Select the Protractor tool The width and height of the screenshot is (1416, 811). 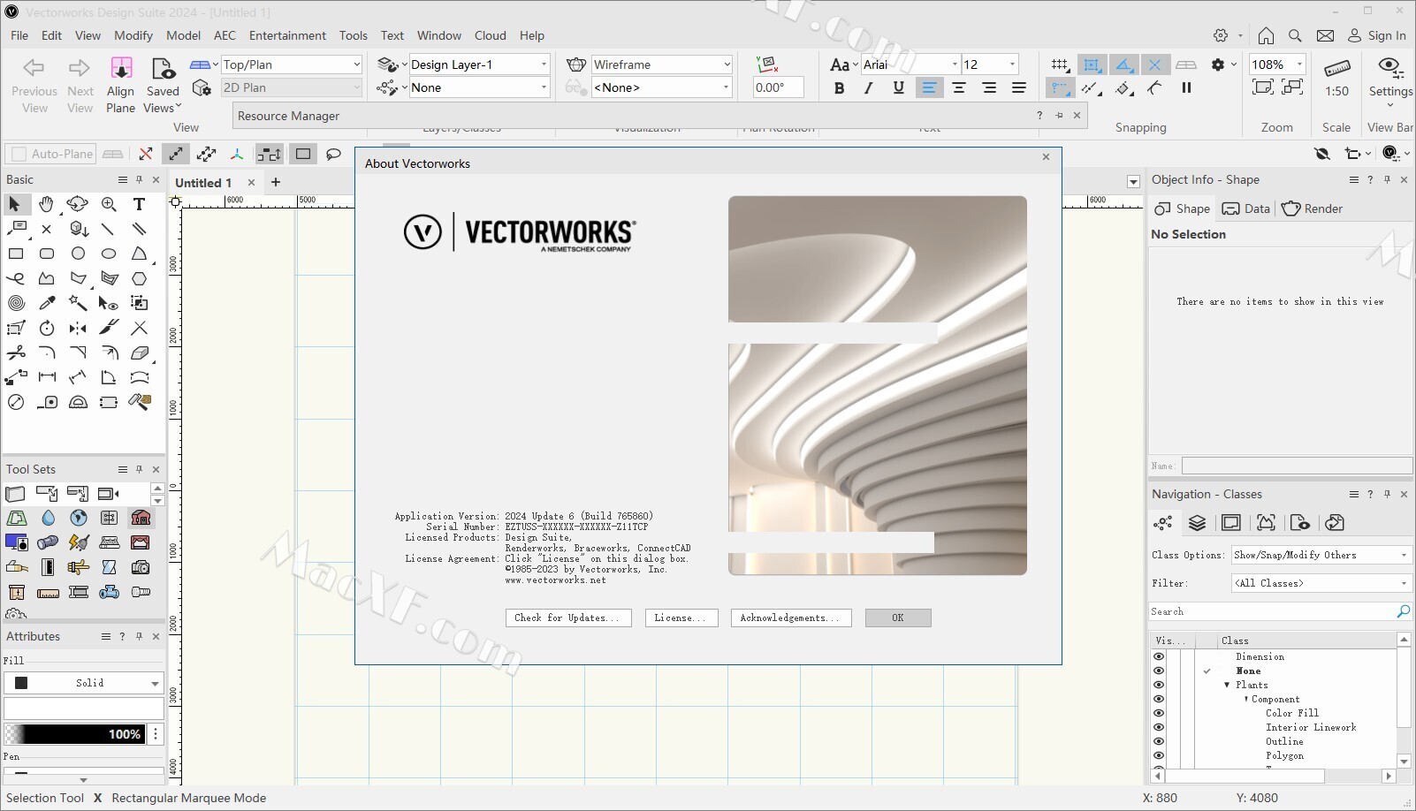pos(78,402)
